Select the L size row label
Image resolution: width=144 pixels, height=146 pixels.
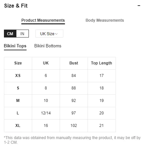click(x=18, y=113)
